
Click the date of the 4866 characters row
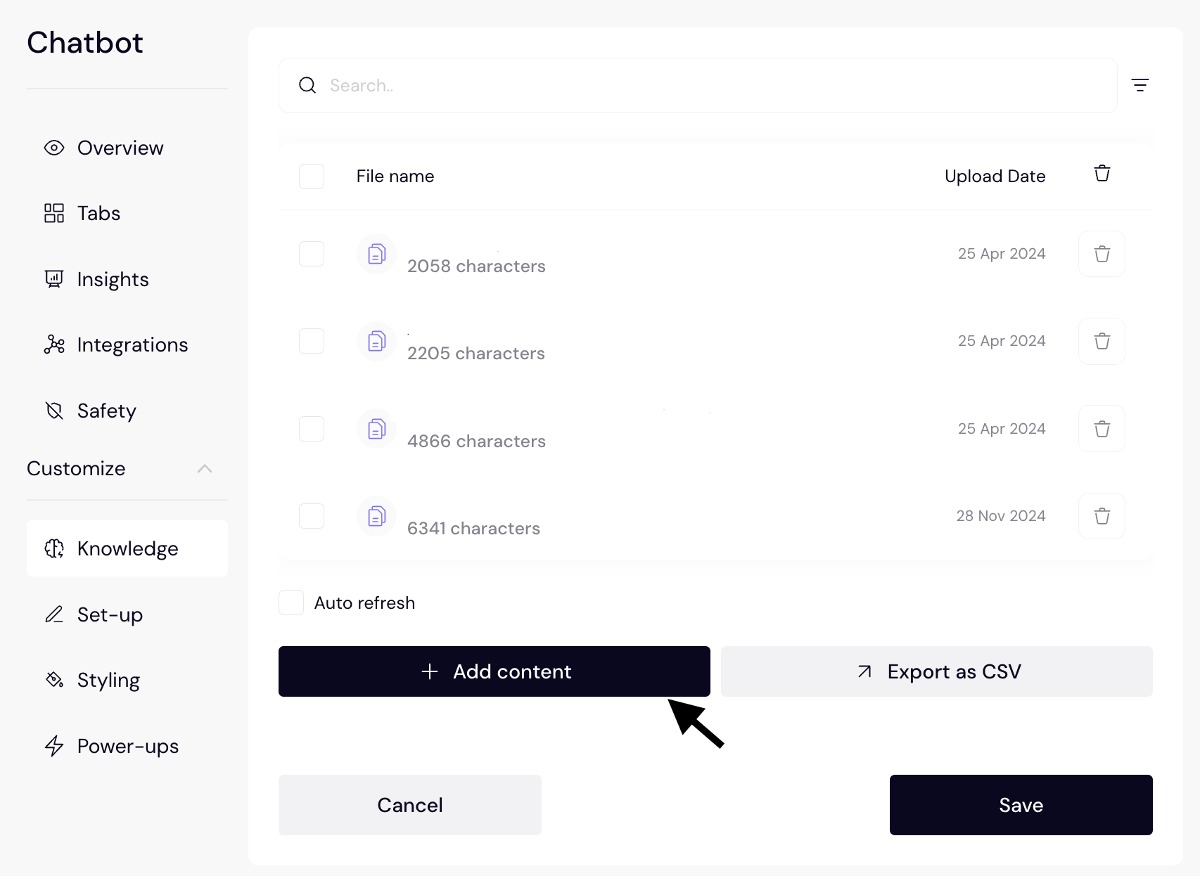(1002, 429)
